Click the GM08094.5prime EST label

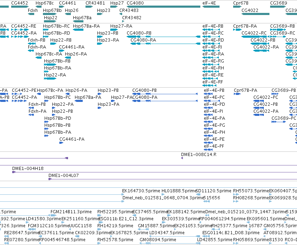pyautogui.click(x=158, y=240)
